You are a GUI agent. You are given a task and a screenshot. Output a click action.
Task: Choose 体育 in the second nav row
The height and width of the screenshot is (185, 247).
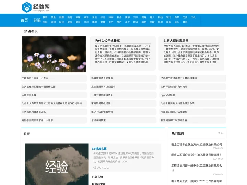coord(78,22)
